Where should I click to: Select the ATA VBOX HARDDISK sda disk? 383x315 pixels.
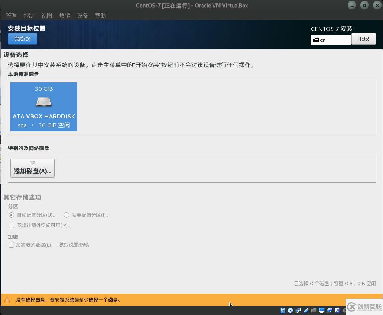[44, 107]
